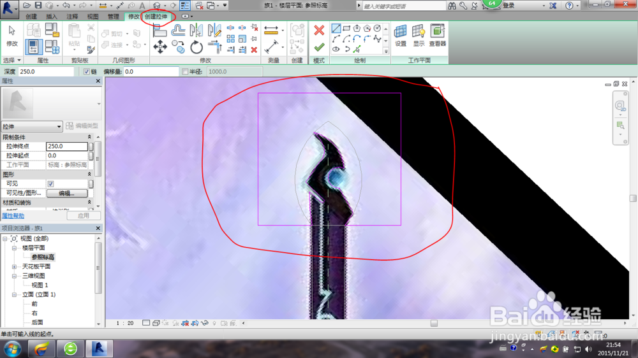Close the 项目浏览器 panel

(x=98, y=228)
